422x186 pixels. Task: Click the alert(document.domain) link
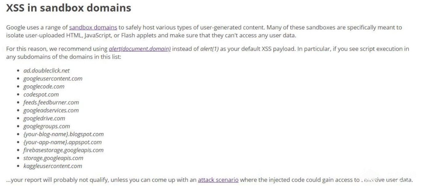(140, 49)
